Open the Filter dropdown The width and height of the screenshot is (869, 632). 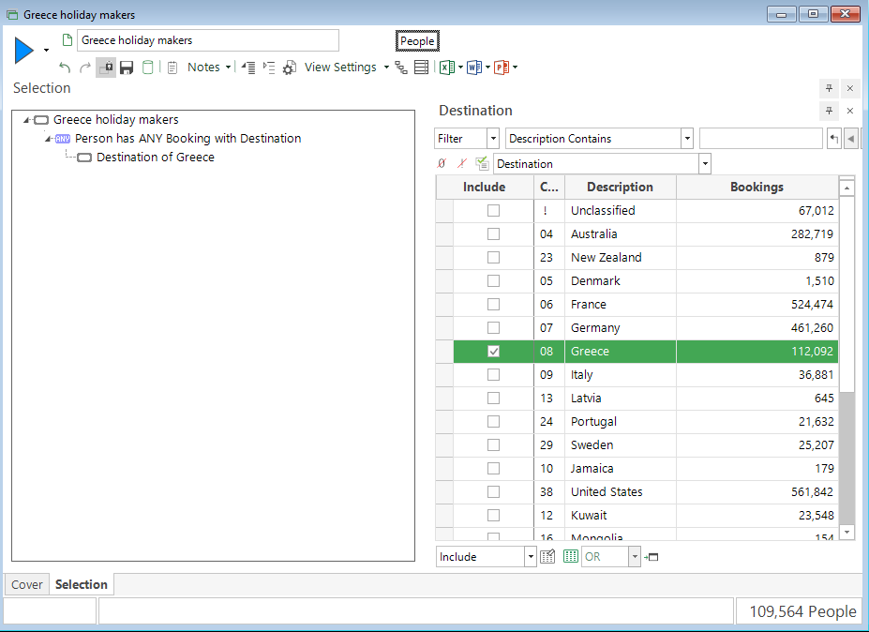(493, 139)
